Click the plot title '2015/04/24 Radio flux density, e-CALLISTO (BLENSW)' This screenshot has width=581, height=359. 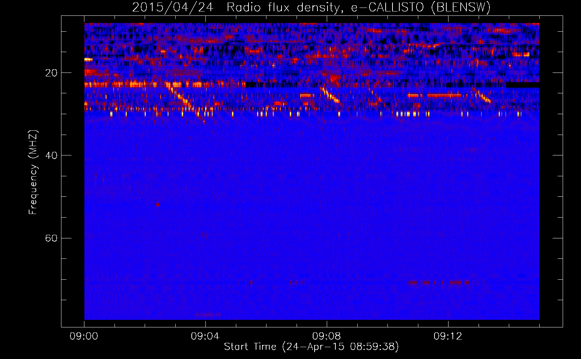click(x=311, y=8)
